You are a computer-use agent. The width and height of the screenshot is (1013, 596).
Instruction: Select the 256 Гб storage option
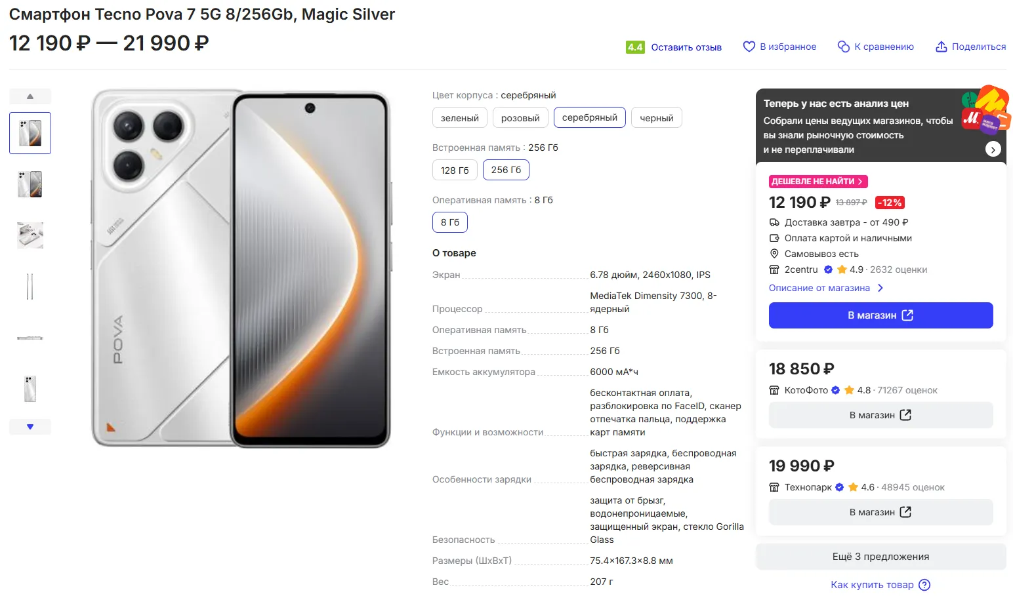coord(506,170)
